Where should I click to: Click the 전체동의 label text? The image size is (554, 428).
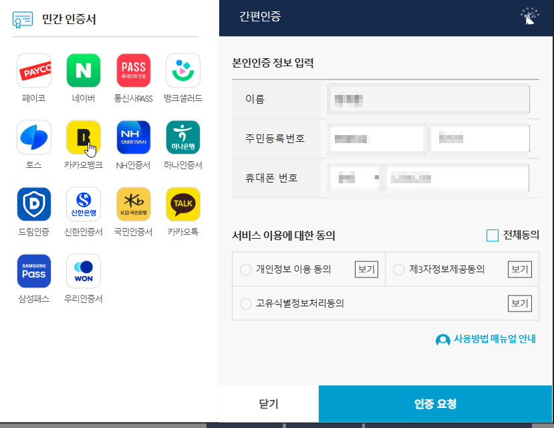tap(521, 235)
